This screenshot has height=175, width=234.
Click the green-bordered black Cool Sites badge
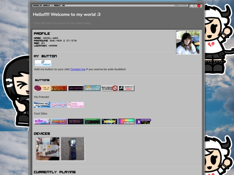coord(93,121)
